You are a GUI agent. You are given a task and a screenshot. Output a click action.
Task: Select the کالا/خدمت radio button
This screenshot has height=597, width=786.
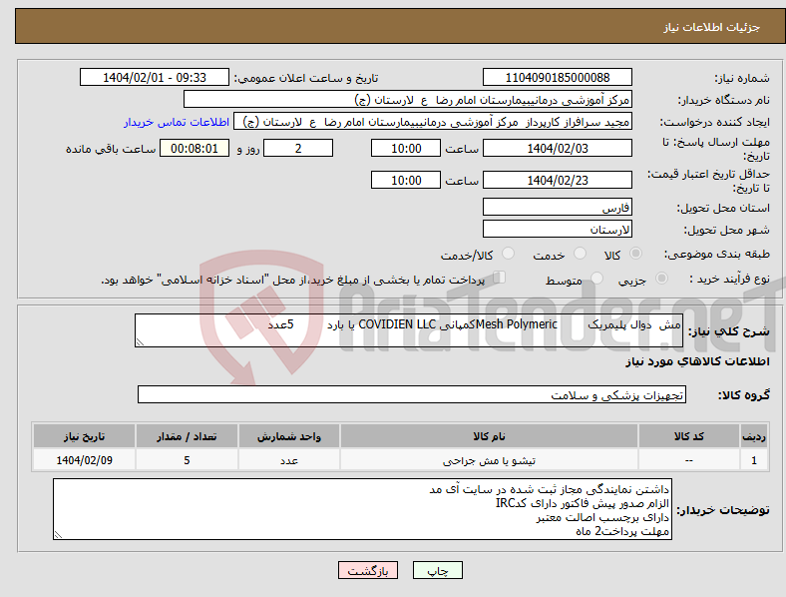[x=509, y=254]
